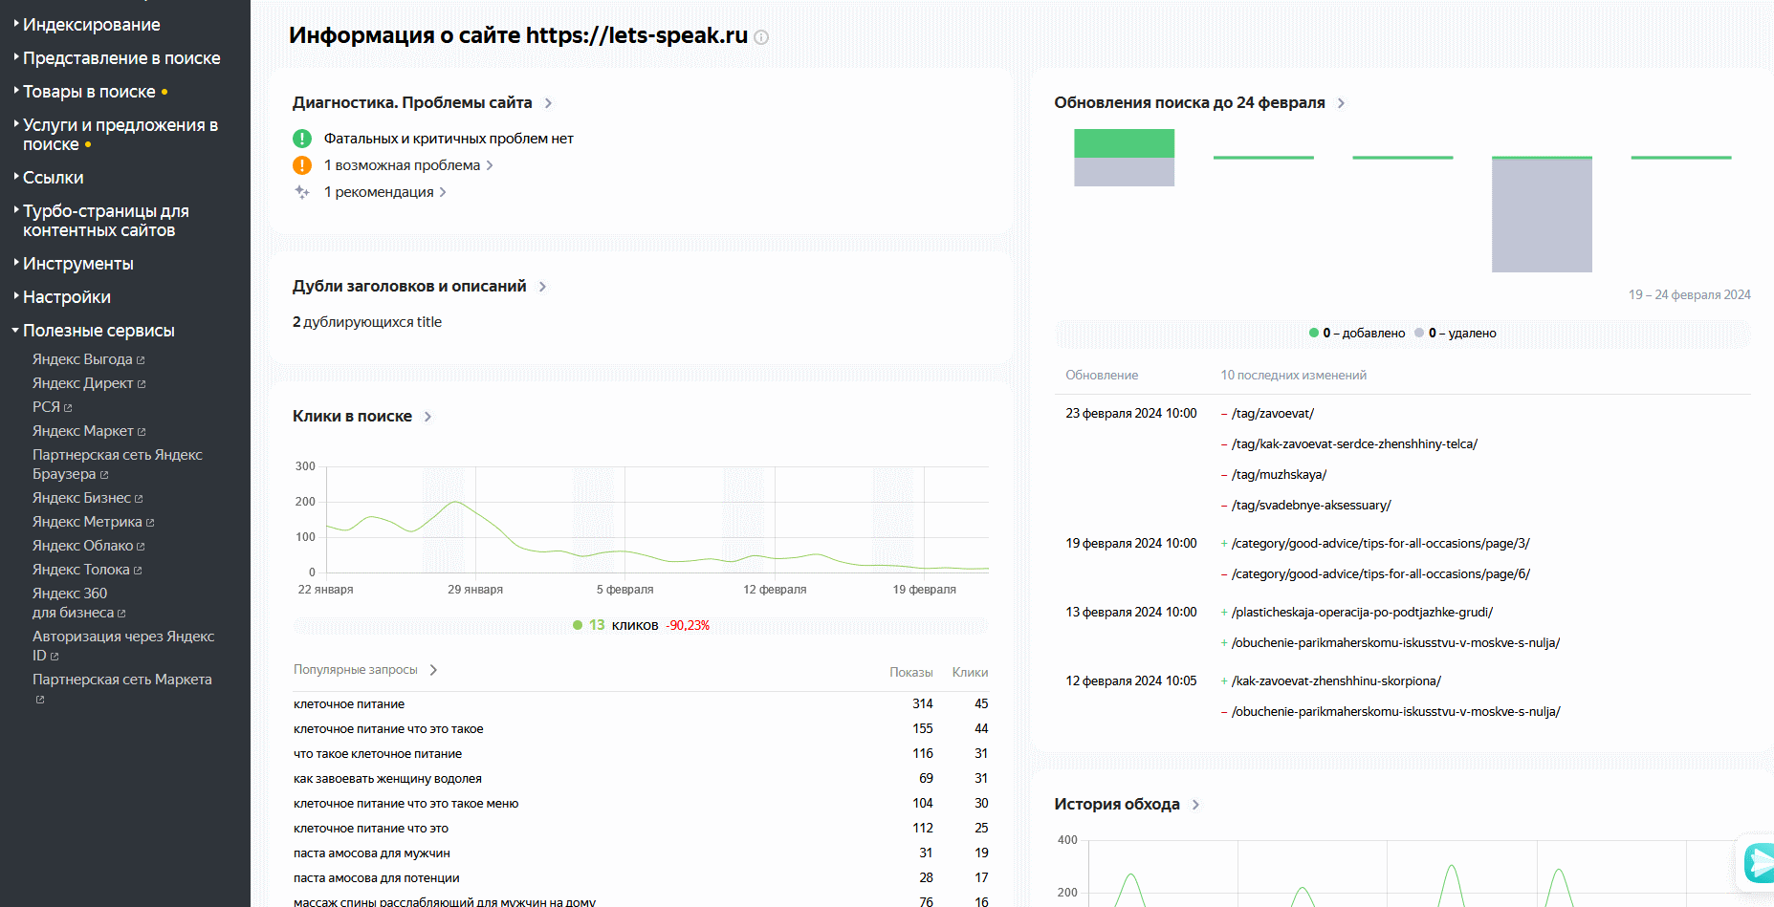
Task: Click info icon next to site title
Action: click(x=761, y=37)
